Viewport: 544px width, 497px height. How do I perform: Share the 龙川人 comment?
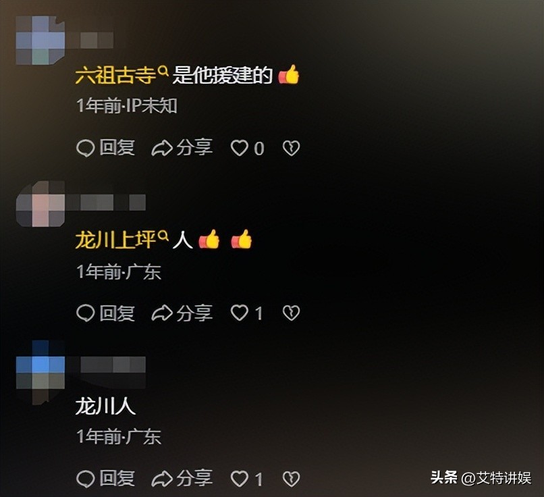click(182, 478)
